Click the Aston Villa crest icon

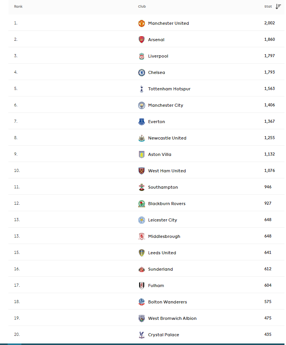point(141,154)
